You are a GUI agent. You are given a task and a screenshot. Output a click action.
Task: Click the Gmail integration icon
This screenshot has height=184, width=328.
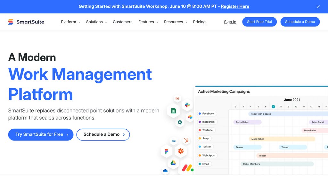point(177,98)
